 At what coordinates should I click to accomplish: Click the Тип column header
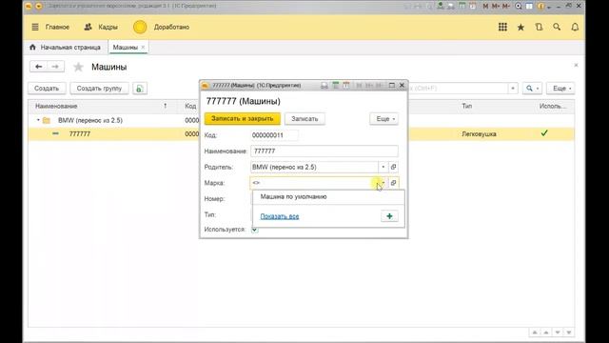tap(466, 106)
